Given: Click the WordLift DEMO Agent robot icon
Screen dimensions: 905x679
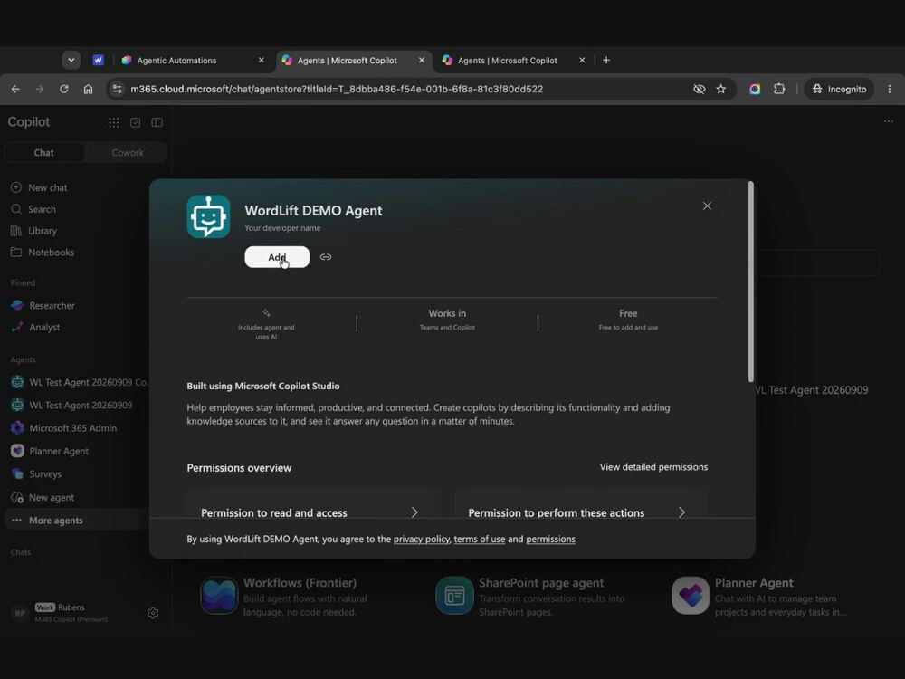Looking at the screenshot, I should click(x=208, y=216).
